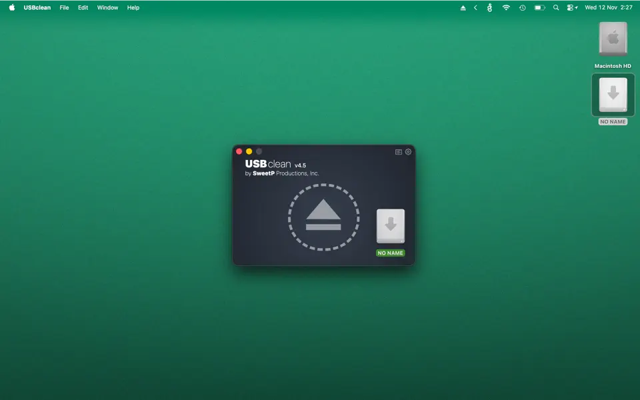
Task: Open the Window menu
Action: click(107, 7)
